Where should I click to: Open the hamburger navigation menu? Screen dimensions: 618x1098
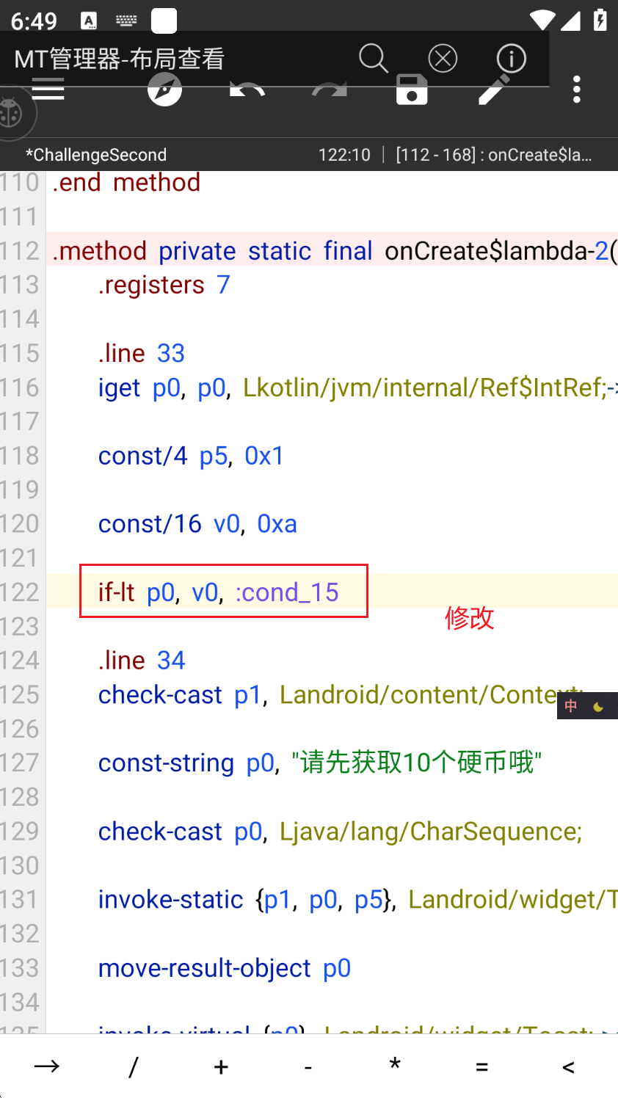[x=48, y=91]
